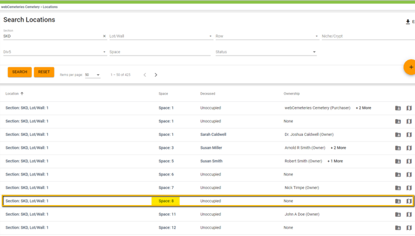
Task: Open the Items per page dropdown
Action: (x=93, y=75)
